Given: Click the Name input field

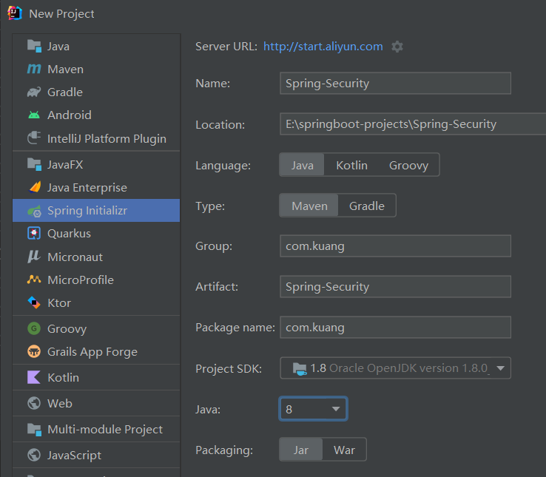Looking at the screenshot, I should point(396,84).
